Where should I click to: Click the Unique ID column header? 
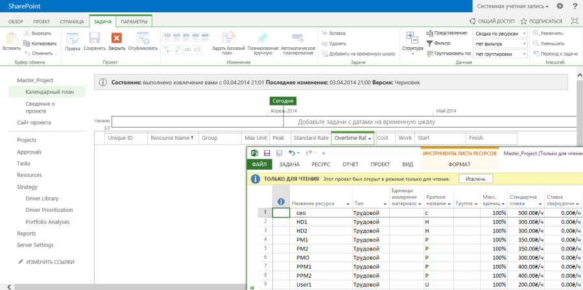coord(126,138)
